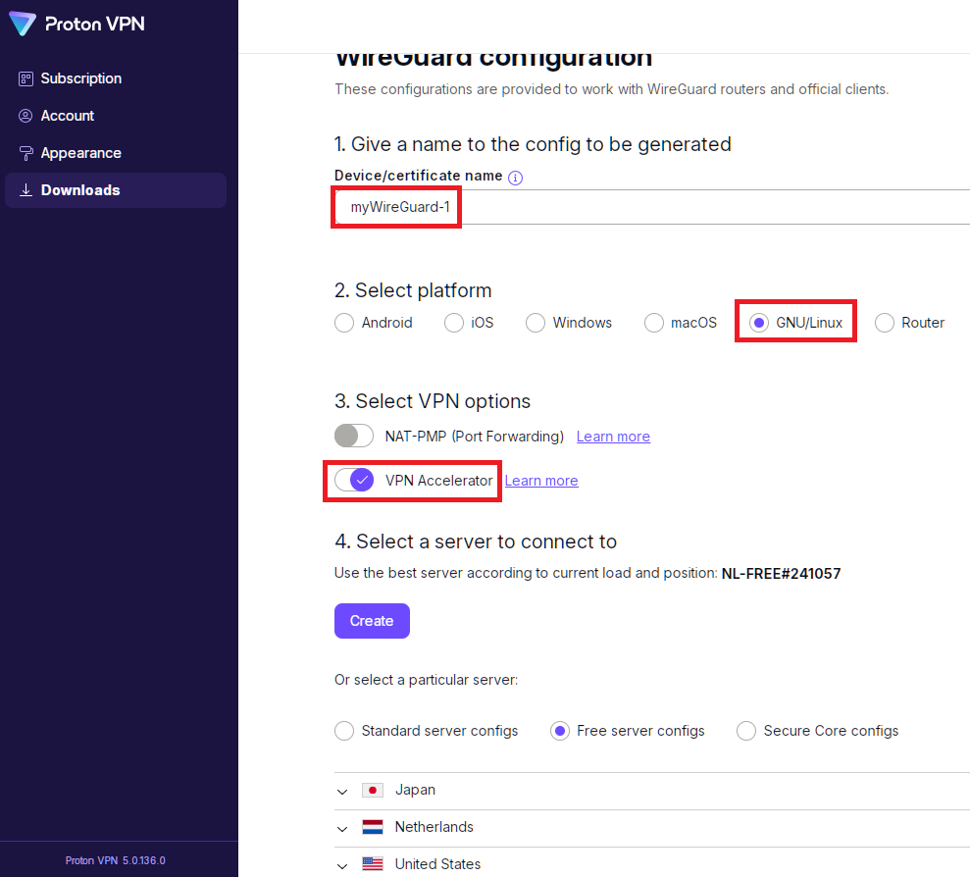970x877 pixels.
Task: Expand the Netherlands server list
Action: pos(342,828)
